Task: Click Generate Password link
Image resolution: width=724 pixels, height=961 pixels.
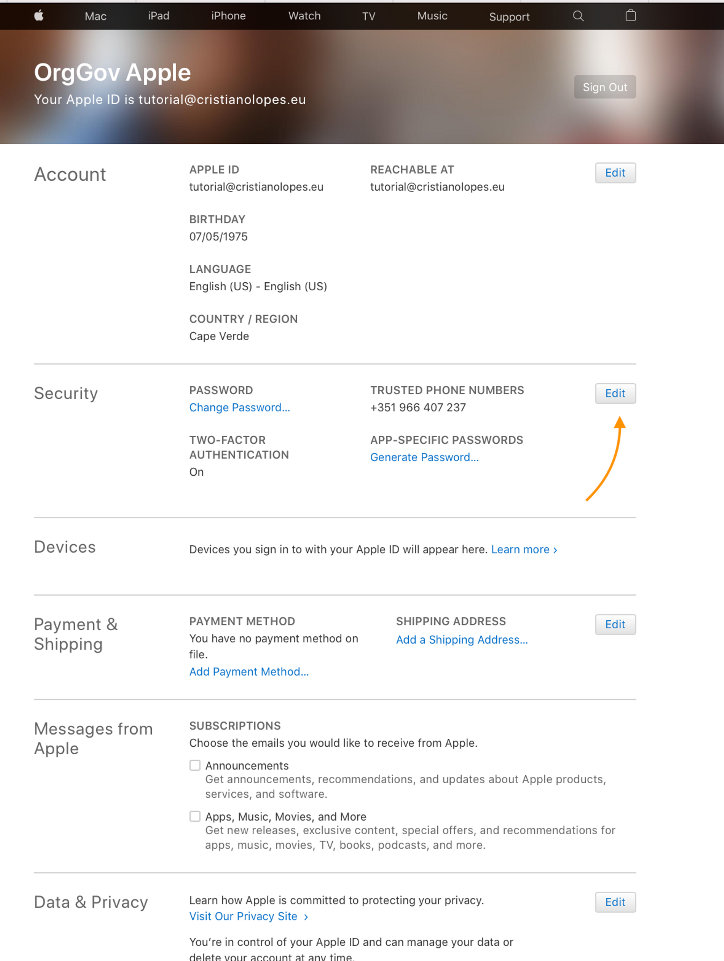Action: point(424,458)
